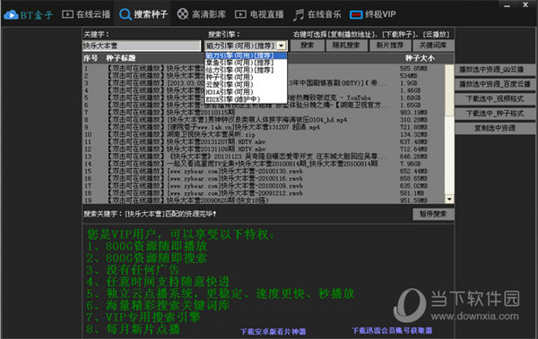
Task: Choose the second engine option marked [推荐]
Action: pos(246,63)
